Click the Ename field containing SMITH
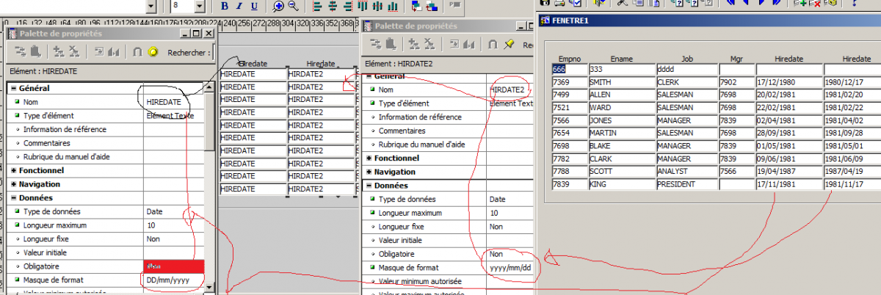 pos(620,83)
